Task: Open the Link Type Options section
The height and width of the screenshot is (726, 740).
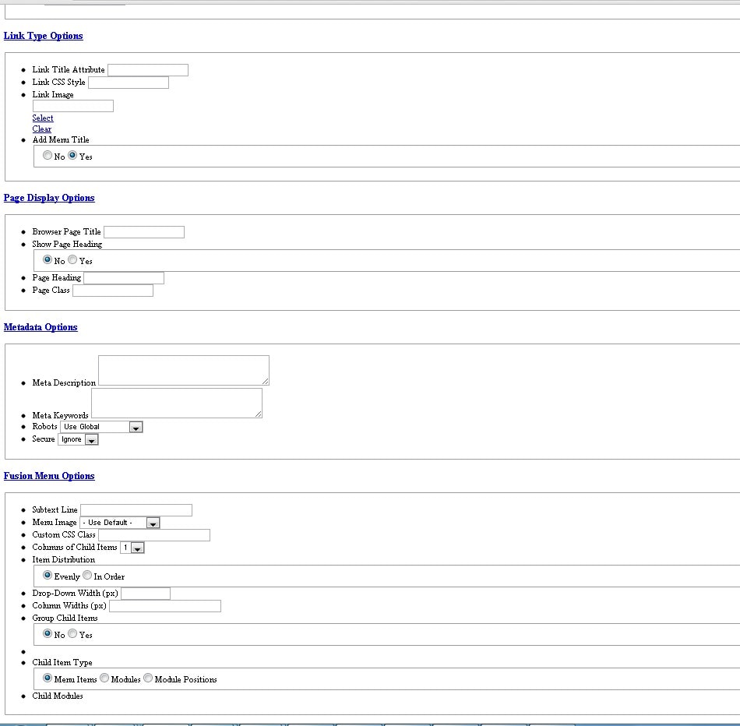Action: 43,36
